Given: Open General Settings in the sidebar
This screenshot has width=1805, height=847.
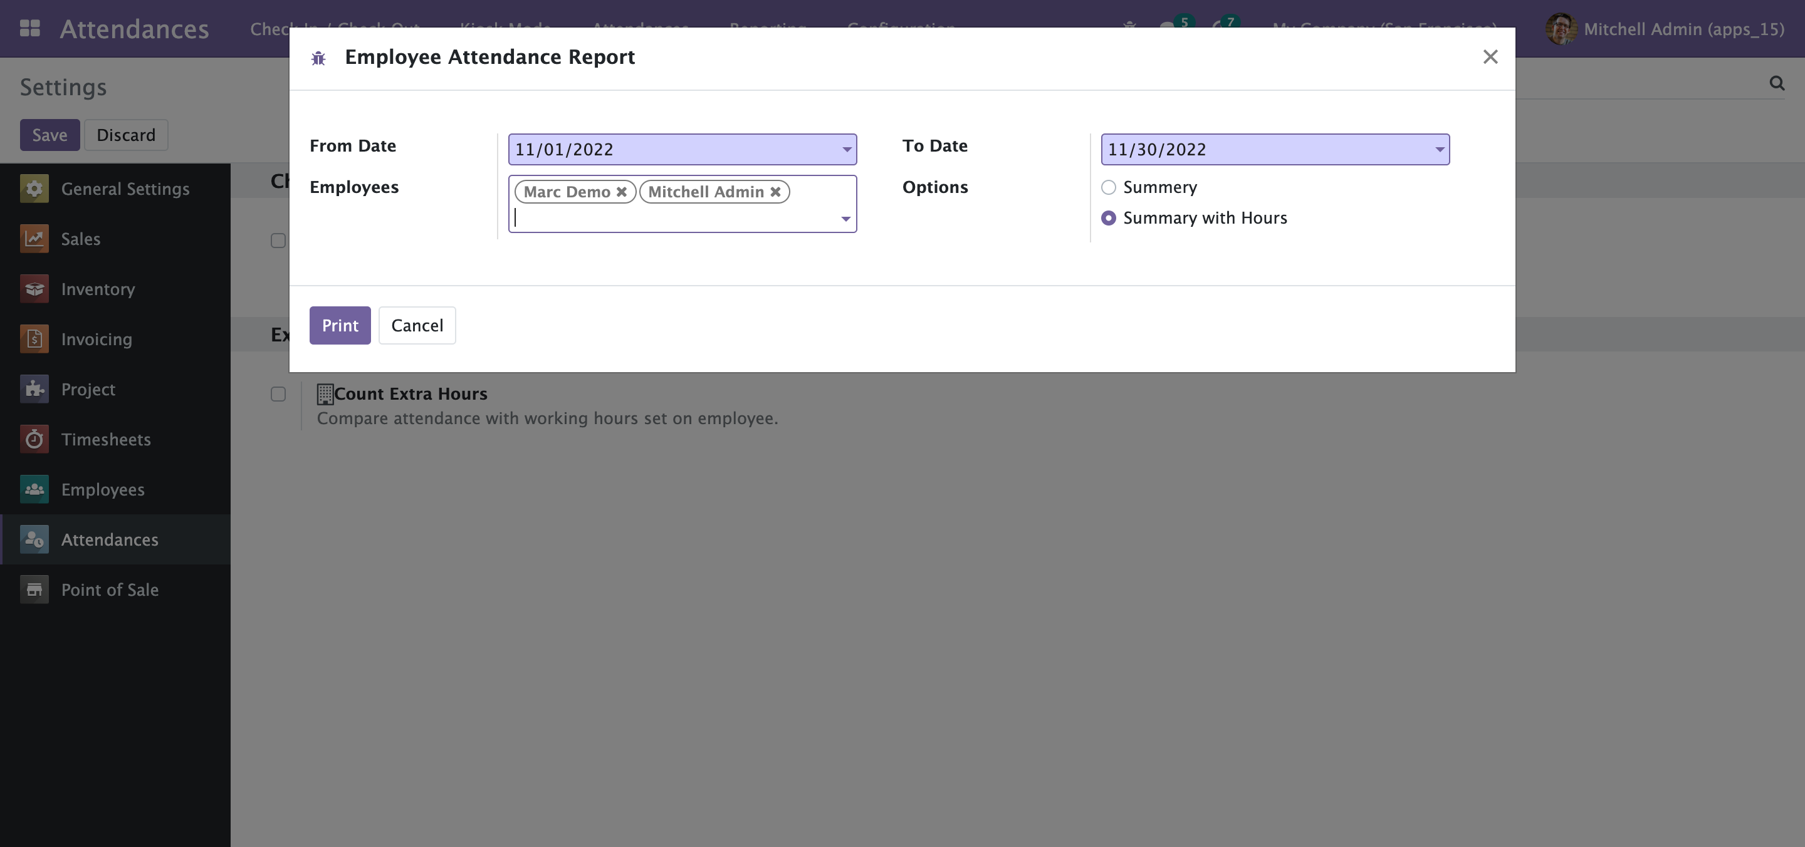Looking at the screenshot, I should point(125,189).
